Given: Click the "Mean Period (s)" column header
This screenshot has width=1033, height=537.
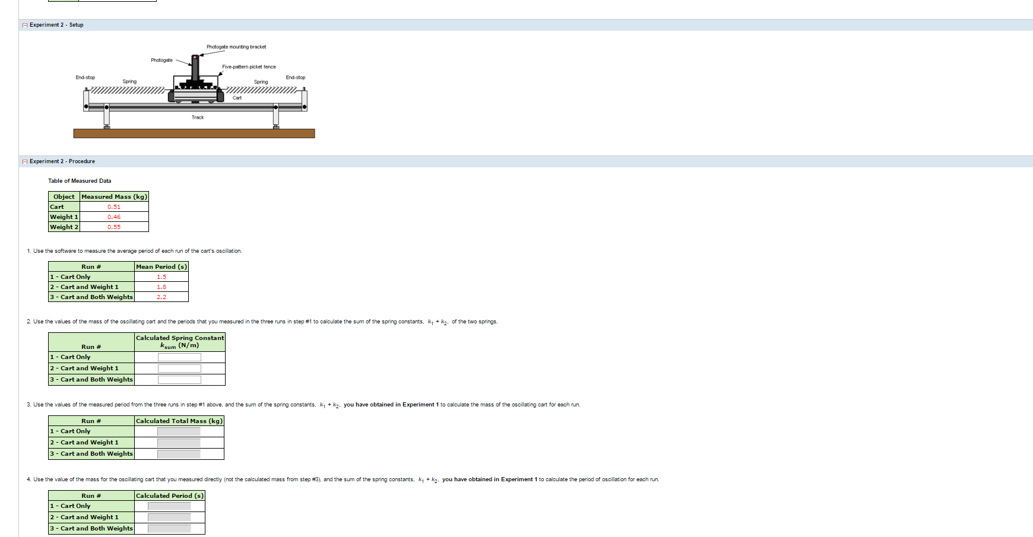Looking at the screenshot, I should click(161, 267).
